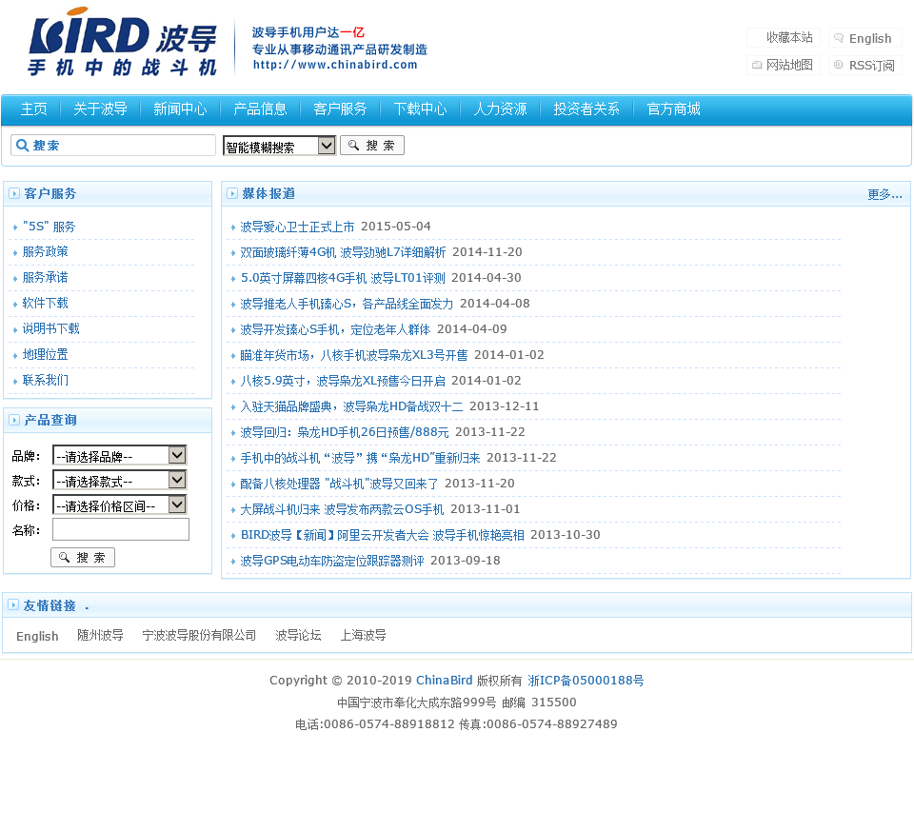
Task: Open article 手机中的战斗机 波导 携 枭龙HD
Action: pyautogui.click(x=360, y=458)
